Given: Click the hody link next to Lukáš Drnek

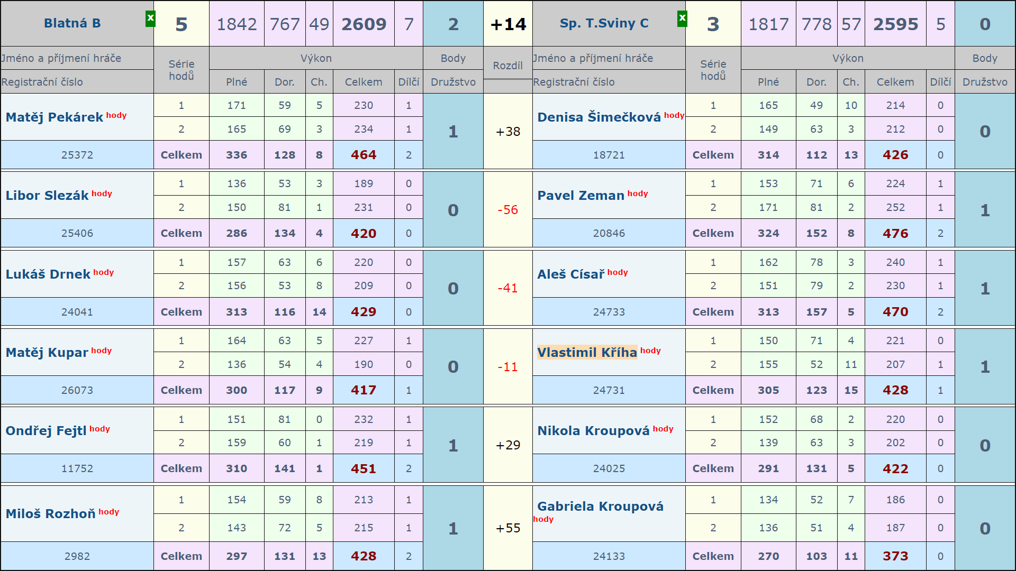Looking at the screenshot, I should (104, 272).
